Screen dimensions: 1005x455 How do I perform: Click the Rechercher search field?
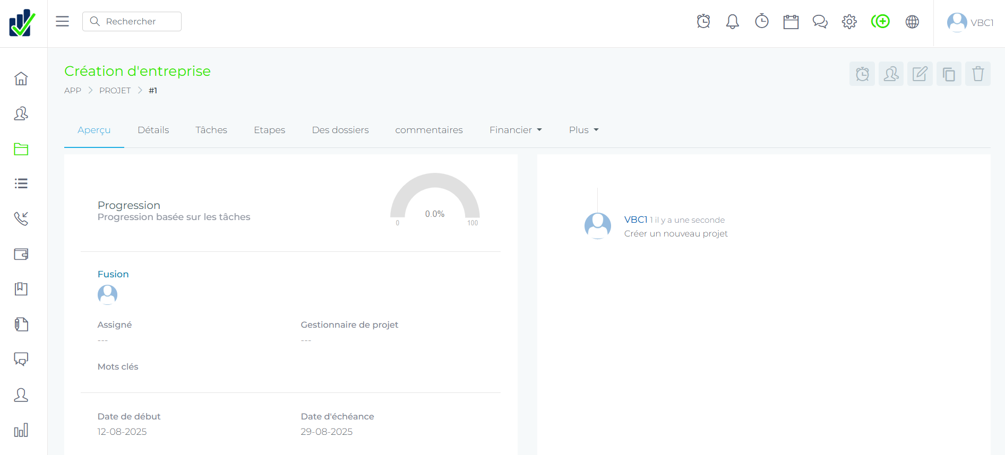132,21
